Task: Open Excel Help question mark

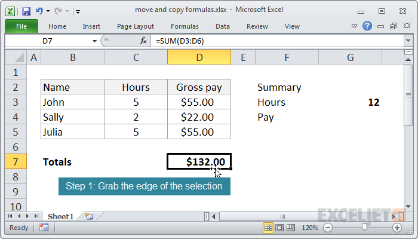Action: pyautogui.click(x=367, y=26)
